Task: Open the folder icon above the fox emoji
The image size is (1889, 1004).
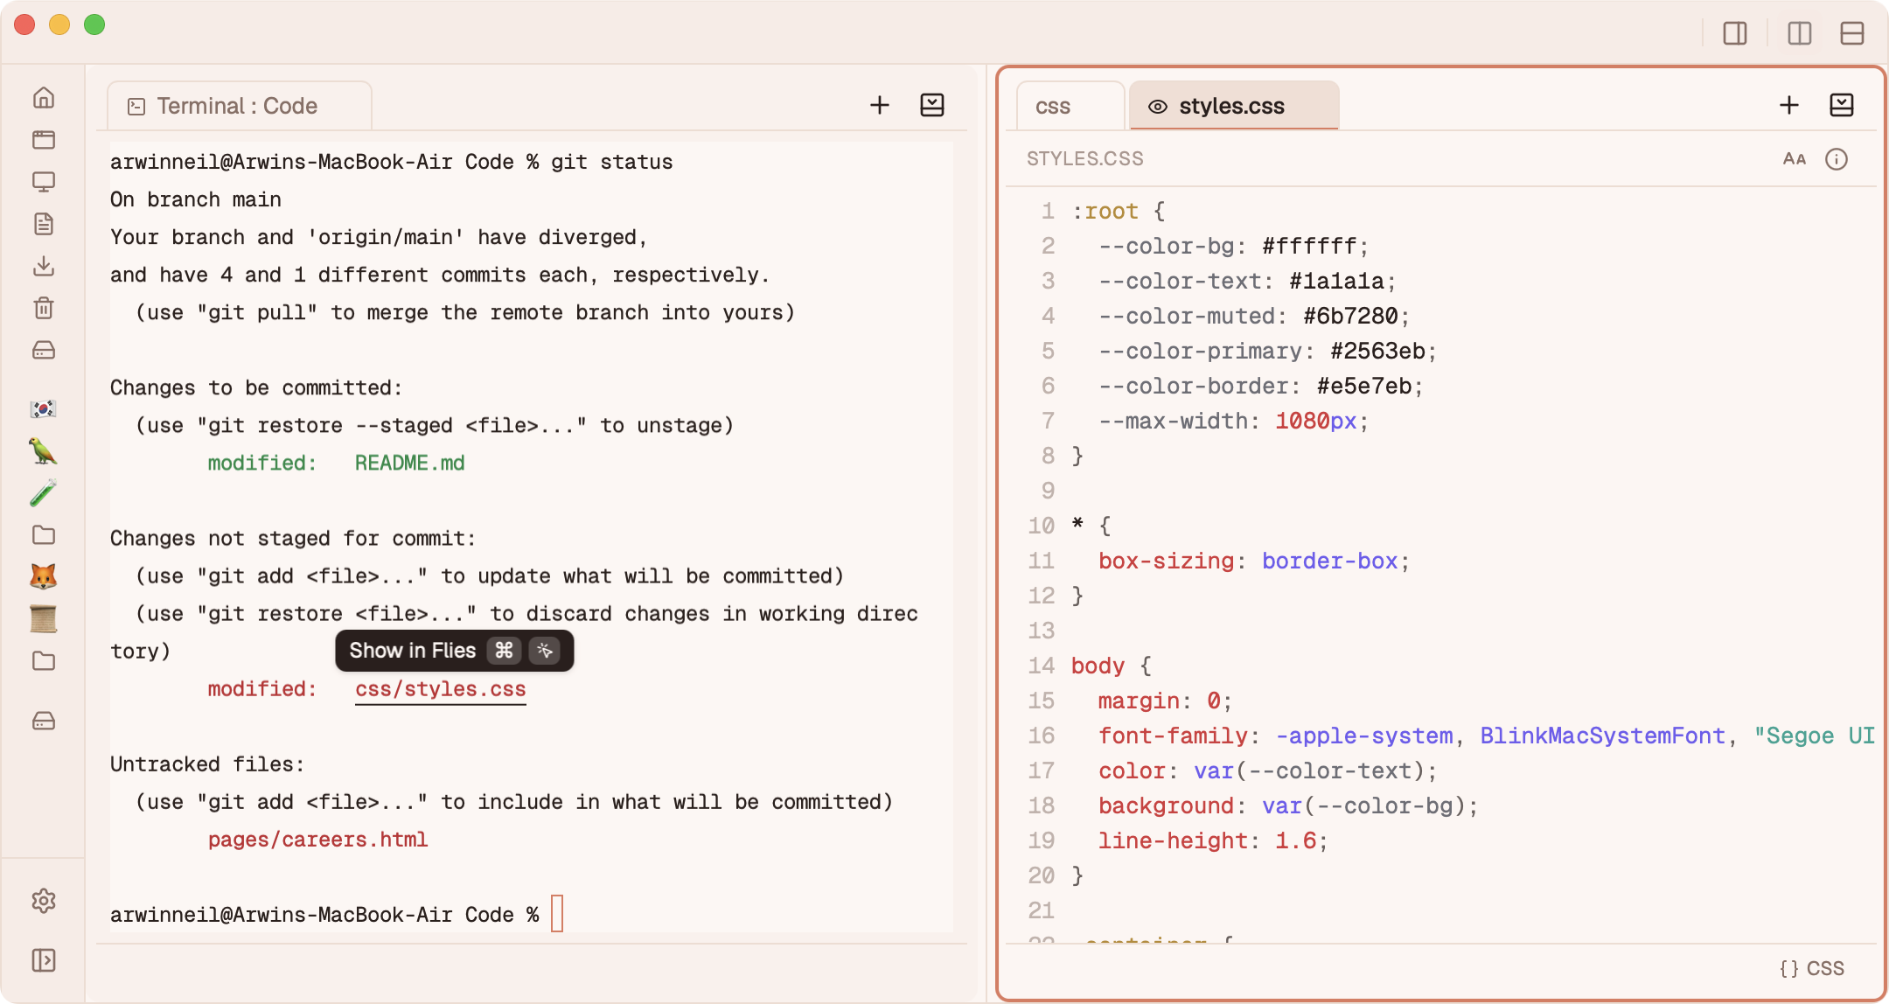Action: click(44, 534)
